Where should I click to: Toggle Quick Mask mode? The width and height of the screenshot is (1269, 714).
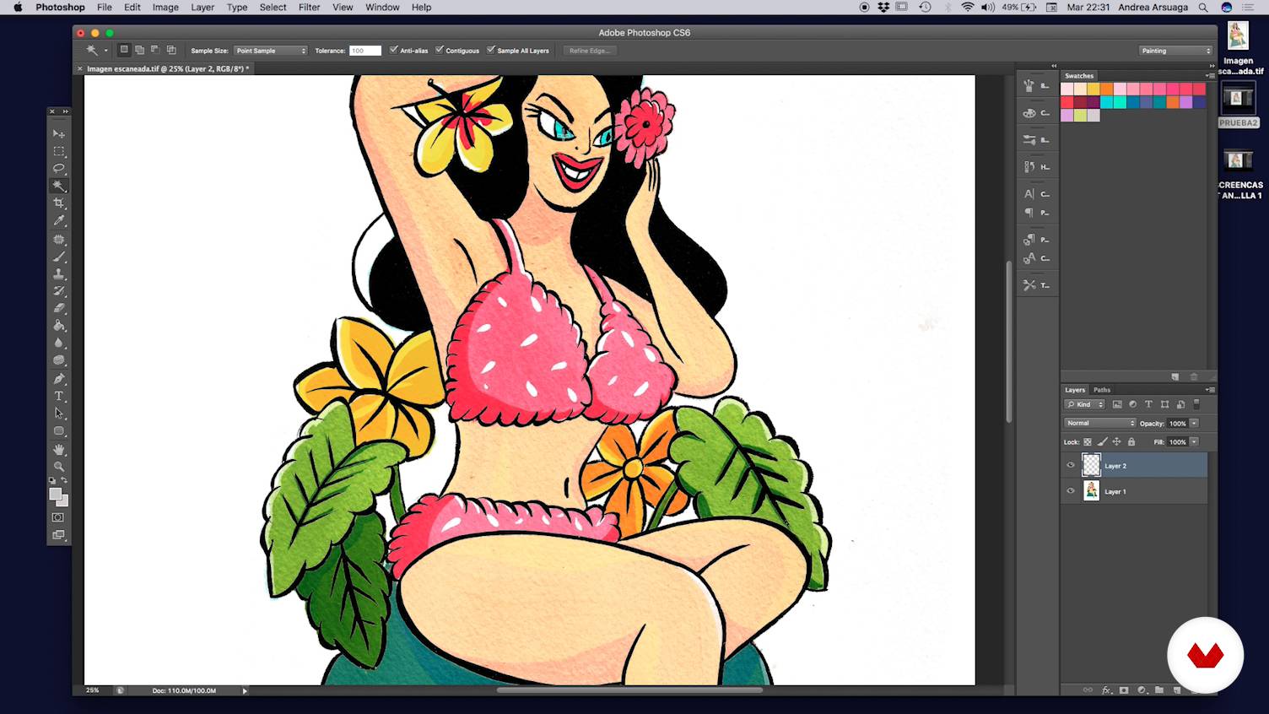pos(58,517)
